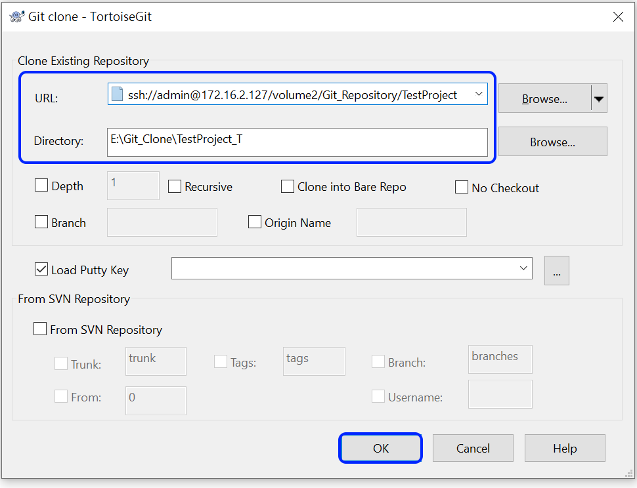Click Browse next to Directory field

(552, 142)
